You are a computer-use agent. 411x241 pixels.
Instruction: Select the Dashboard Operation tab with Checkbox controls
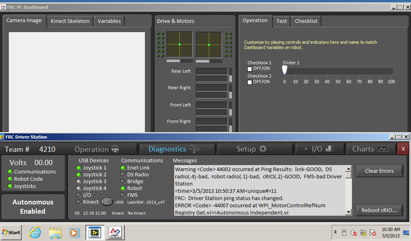click(255, 20)
